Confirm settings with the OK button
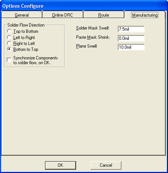The width and height of the screenshot is (168, 173). tap(61, 165)
